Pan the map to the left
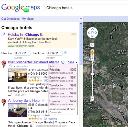The width and height of the screenshot is (128, 127). (x=89, y=33)
